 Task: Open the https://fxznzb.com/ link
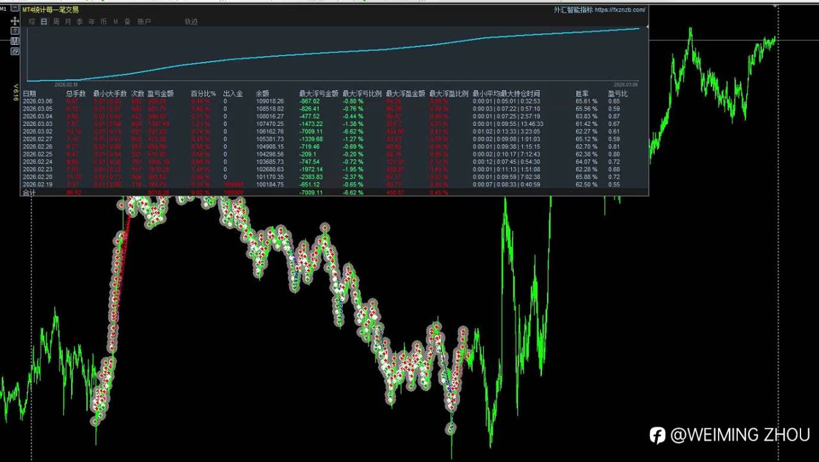coord(620,10)
